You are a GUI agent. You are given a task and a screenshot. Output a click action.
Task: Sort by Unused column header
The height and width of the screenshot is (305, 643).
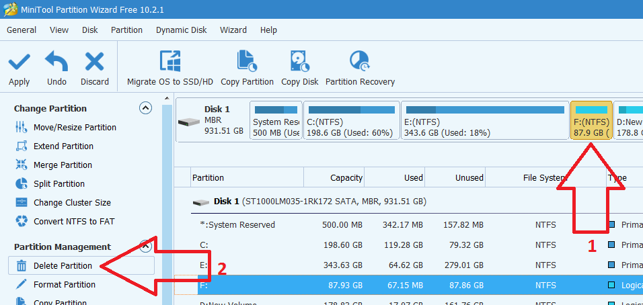tap(455, 177)
